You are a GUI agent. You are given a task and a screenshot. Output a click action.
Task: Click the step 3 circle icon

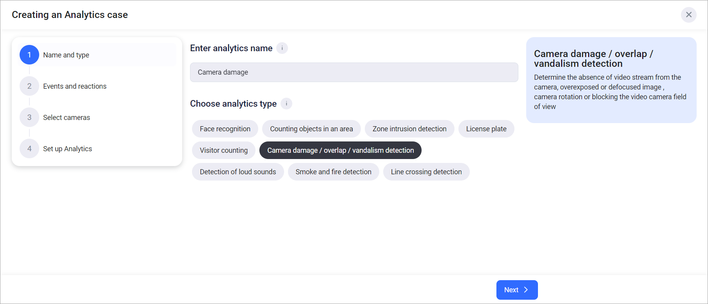pos(29,117)
